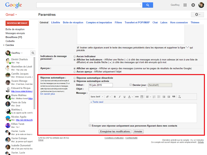The image size is (207, 155).
Task: Open the Google apps grid
Action: 185,5
